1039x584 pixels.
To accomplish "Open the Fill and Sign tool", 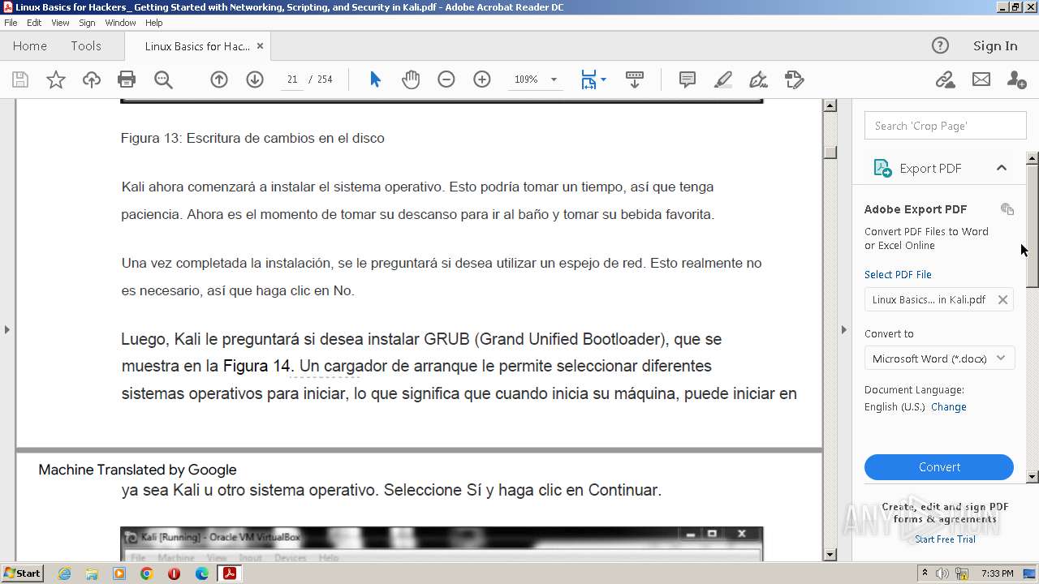I will (x=759, y=79).
